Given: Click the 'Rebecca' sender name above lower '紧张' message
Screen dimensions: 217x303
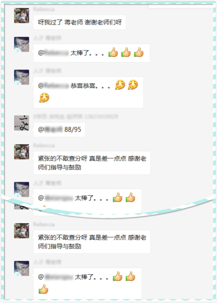Looking at the screenshot, I should pos(44,224).
